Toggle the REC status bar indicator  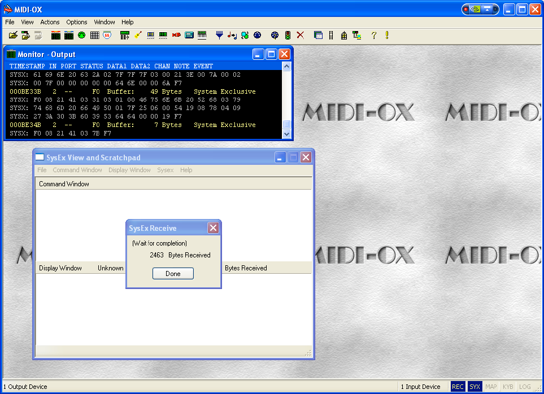(458, 387)
